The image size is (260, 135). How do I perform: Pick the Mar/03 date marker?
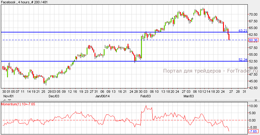189,96
